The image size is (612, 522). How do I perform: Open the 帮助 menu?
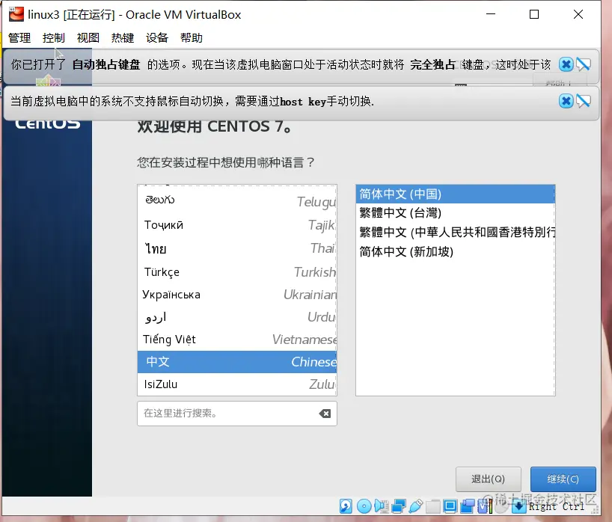(192, 38)
